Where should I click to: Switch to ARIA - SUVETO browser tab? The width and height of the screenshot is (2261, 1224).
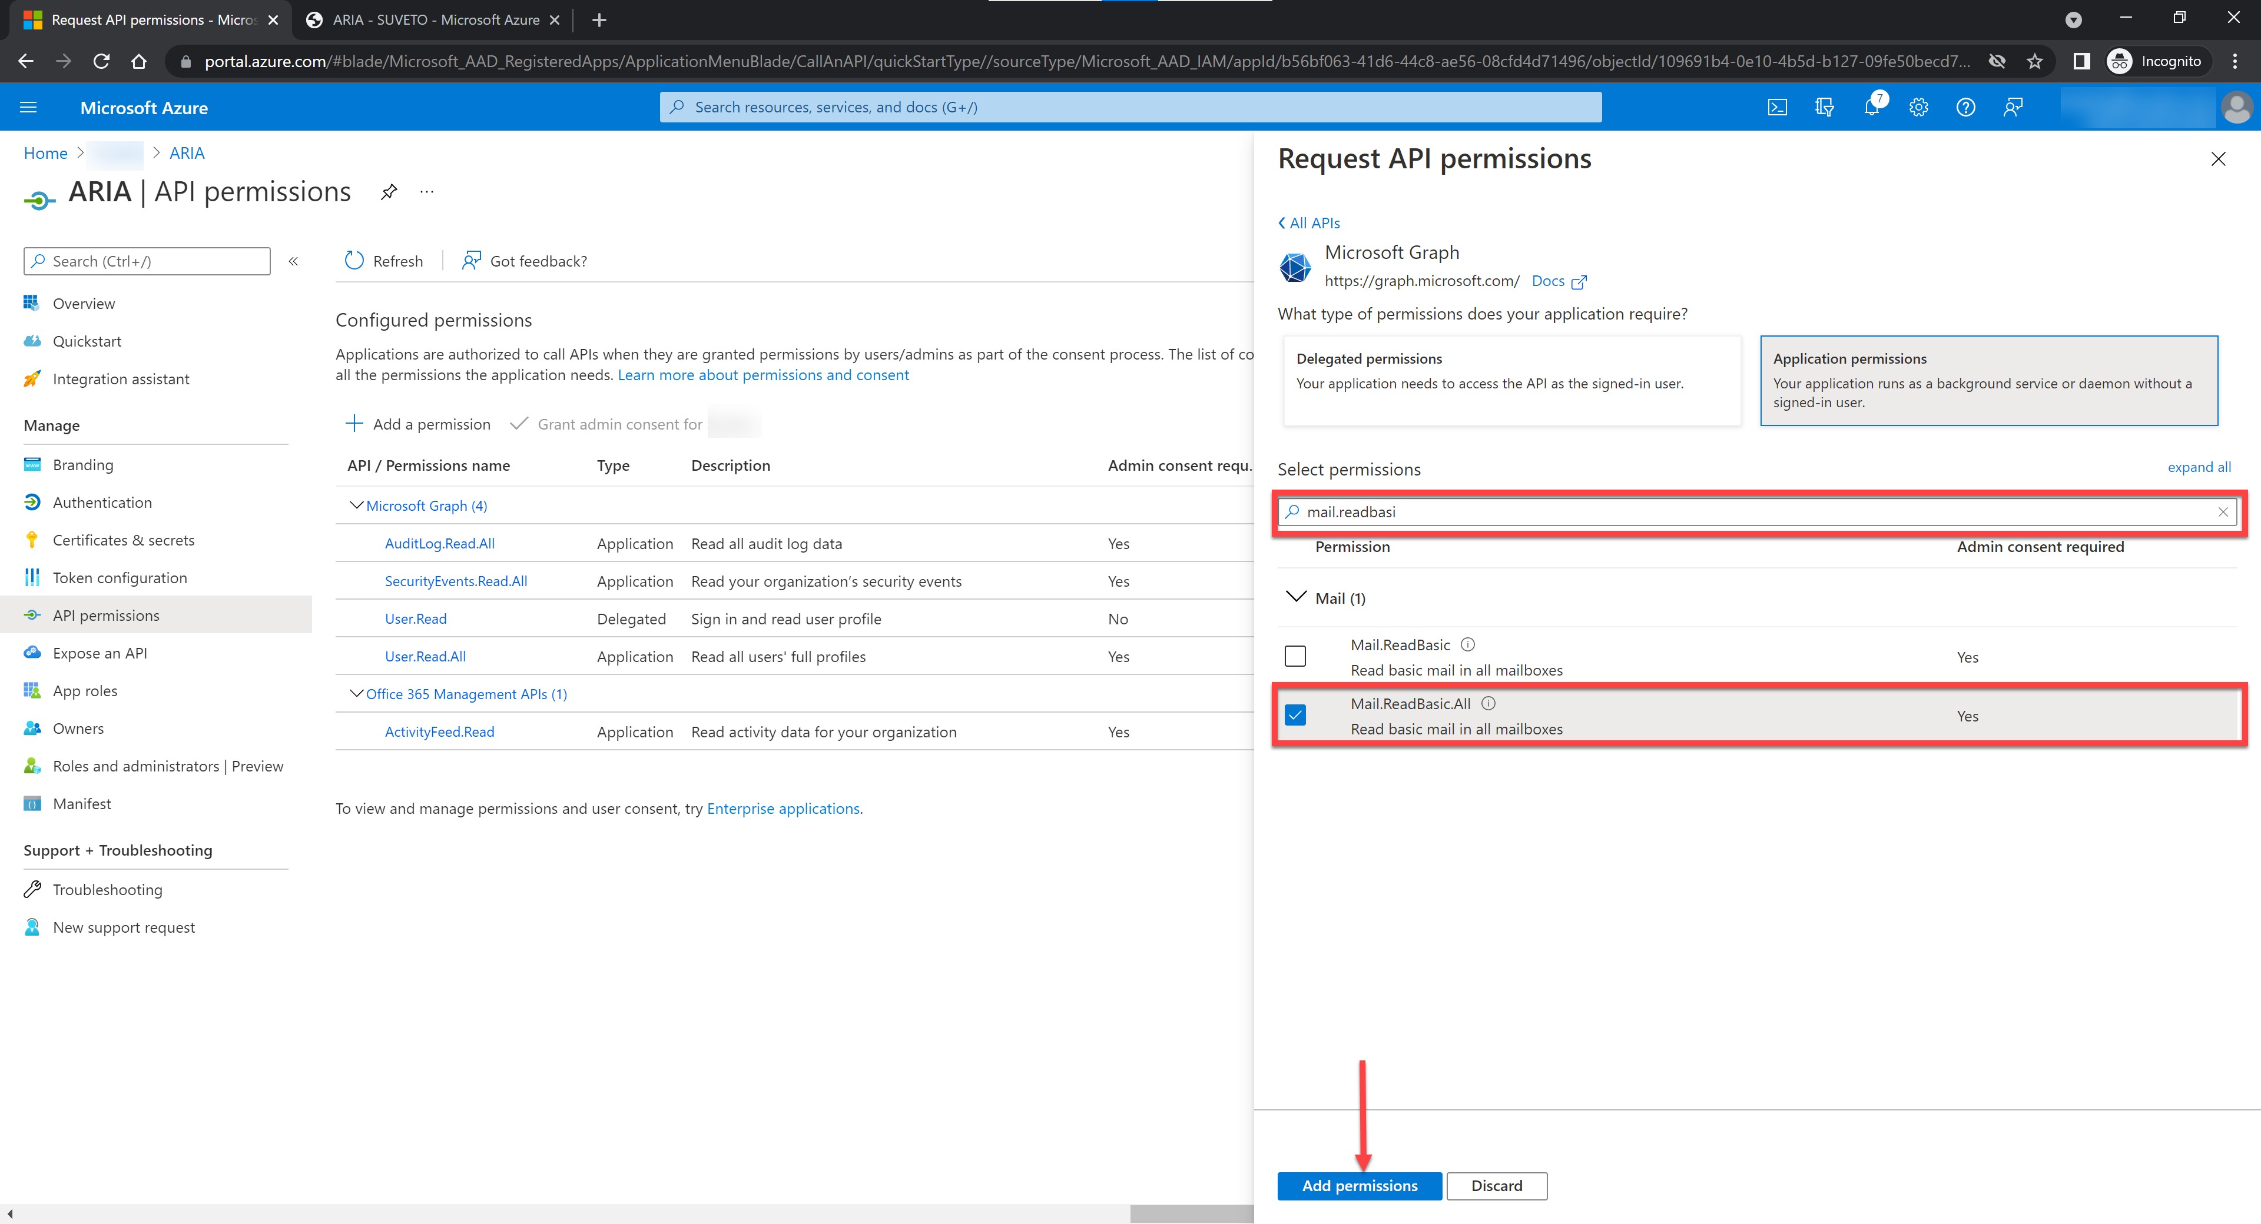tap(435, 19)
